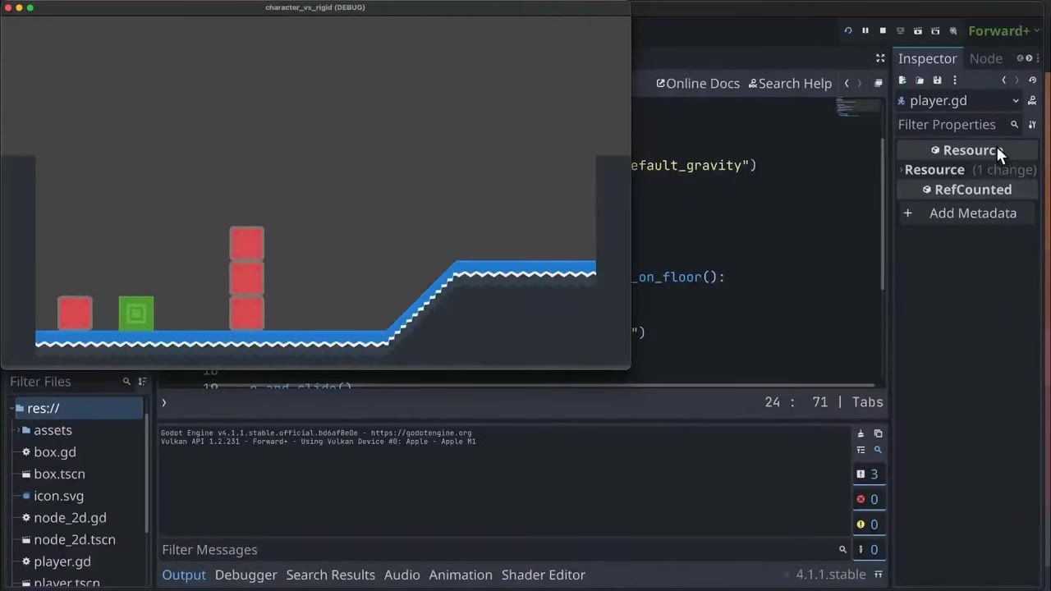
Task: Float the script editor window
Action: pos(879,83)
